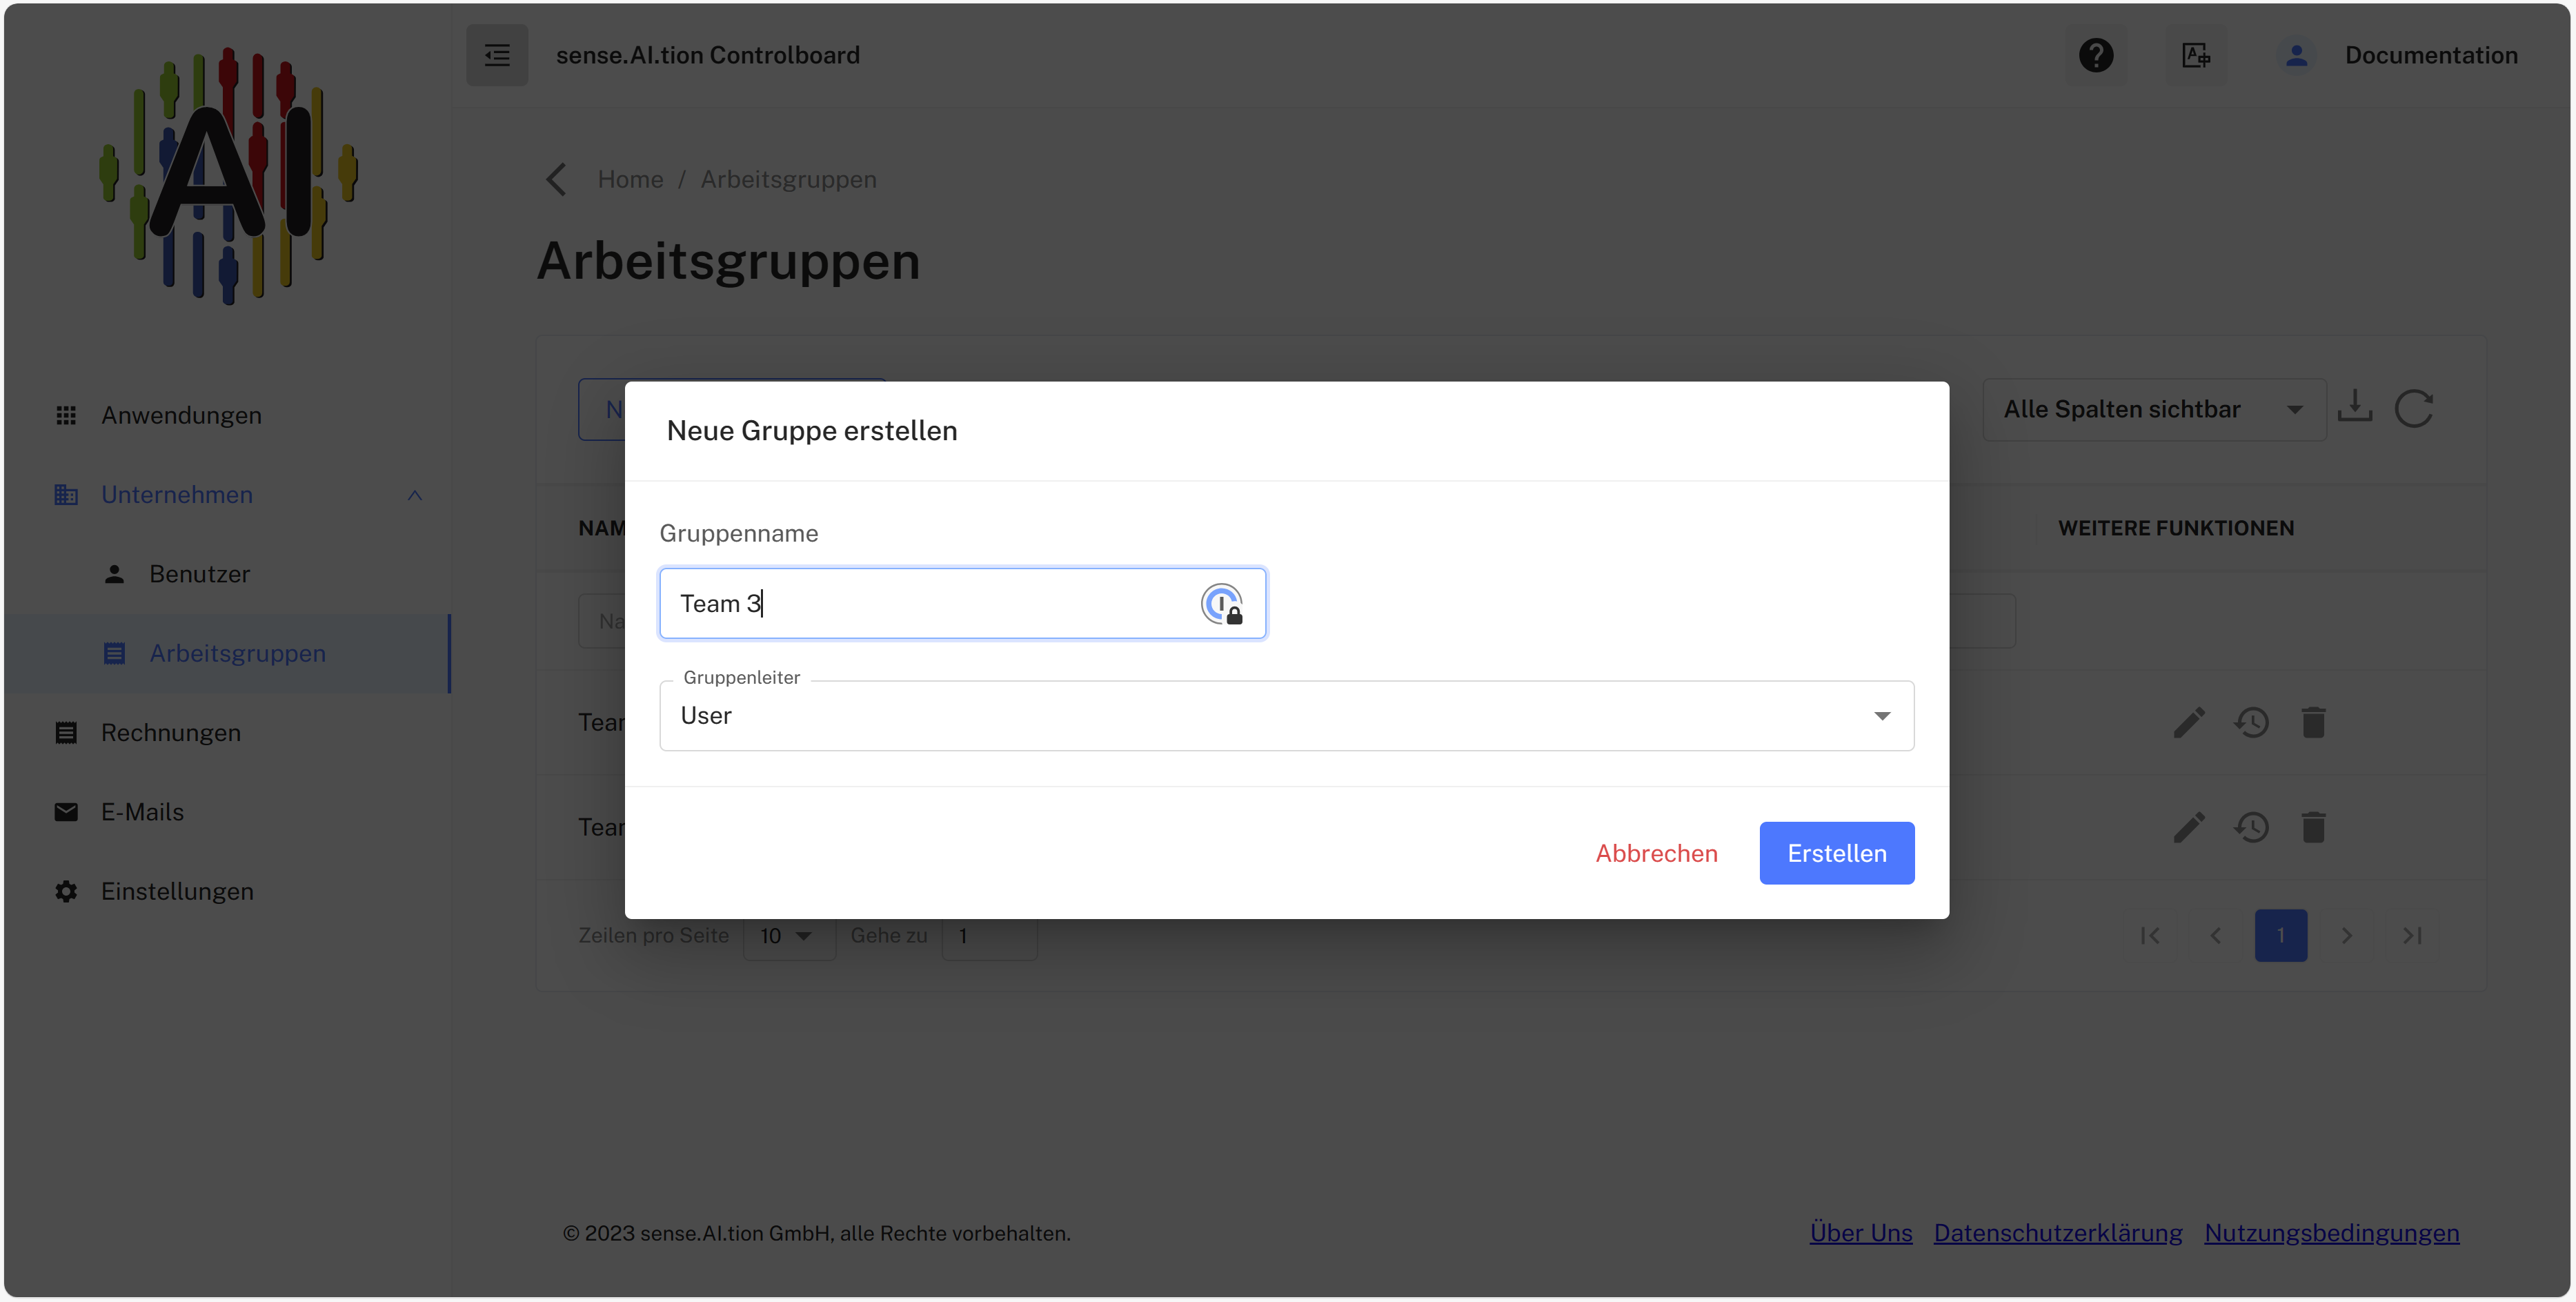The image size is (2576, 1302).
Task: Open history icon in first row
Action: [2251, 723]
